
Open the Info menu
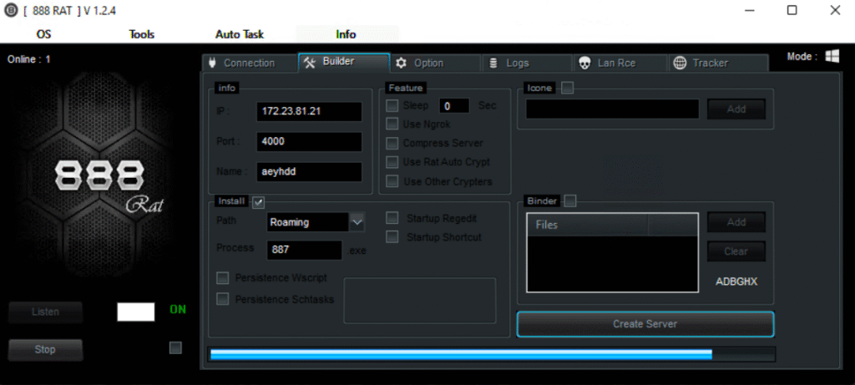point(346,34)
